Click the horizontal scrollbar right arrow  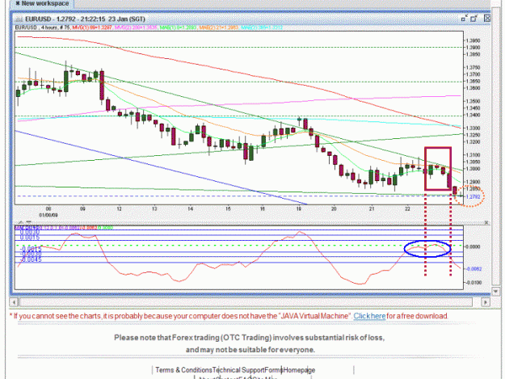(x=486, y=302)
